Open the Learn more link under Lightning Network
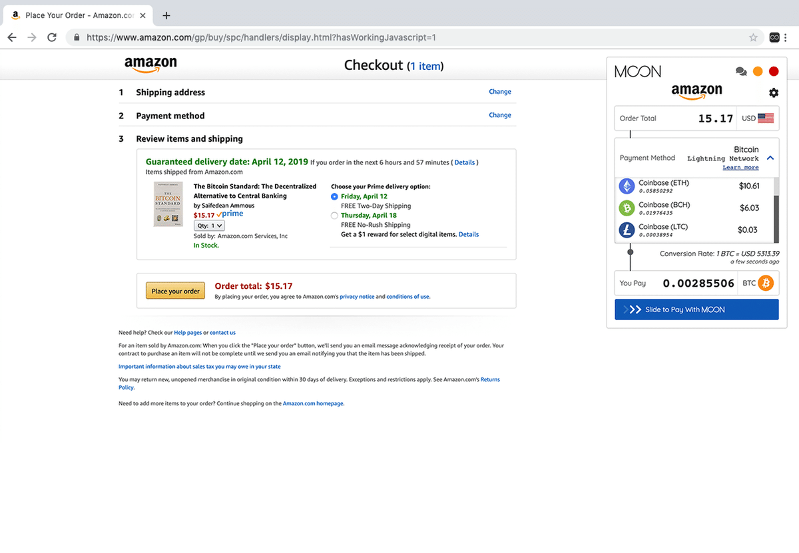 740,167
